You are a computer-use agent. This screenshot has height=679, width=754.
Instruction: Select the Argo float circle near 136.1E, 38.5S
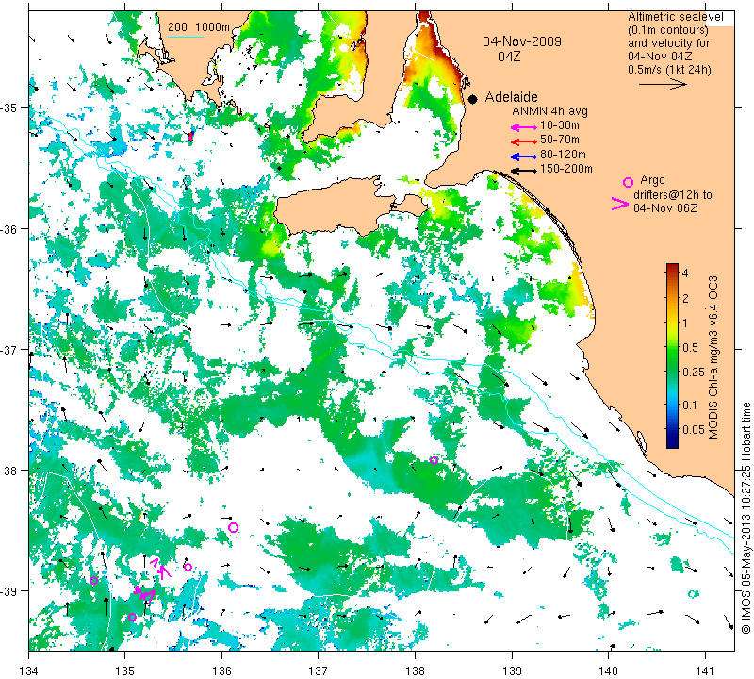(x=233, y=527)
